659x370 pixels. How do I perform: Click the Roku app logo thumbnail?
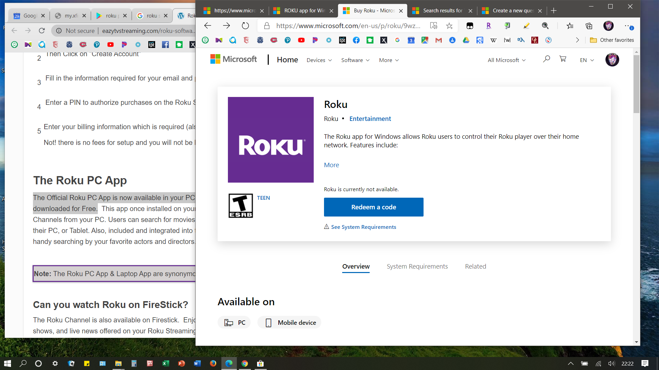click(x=271, y=140)
